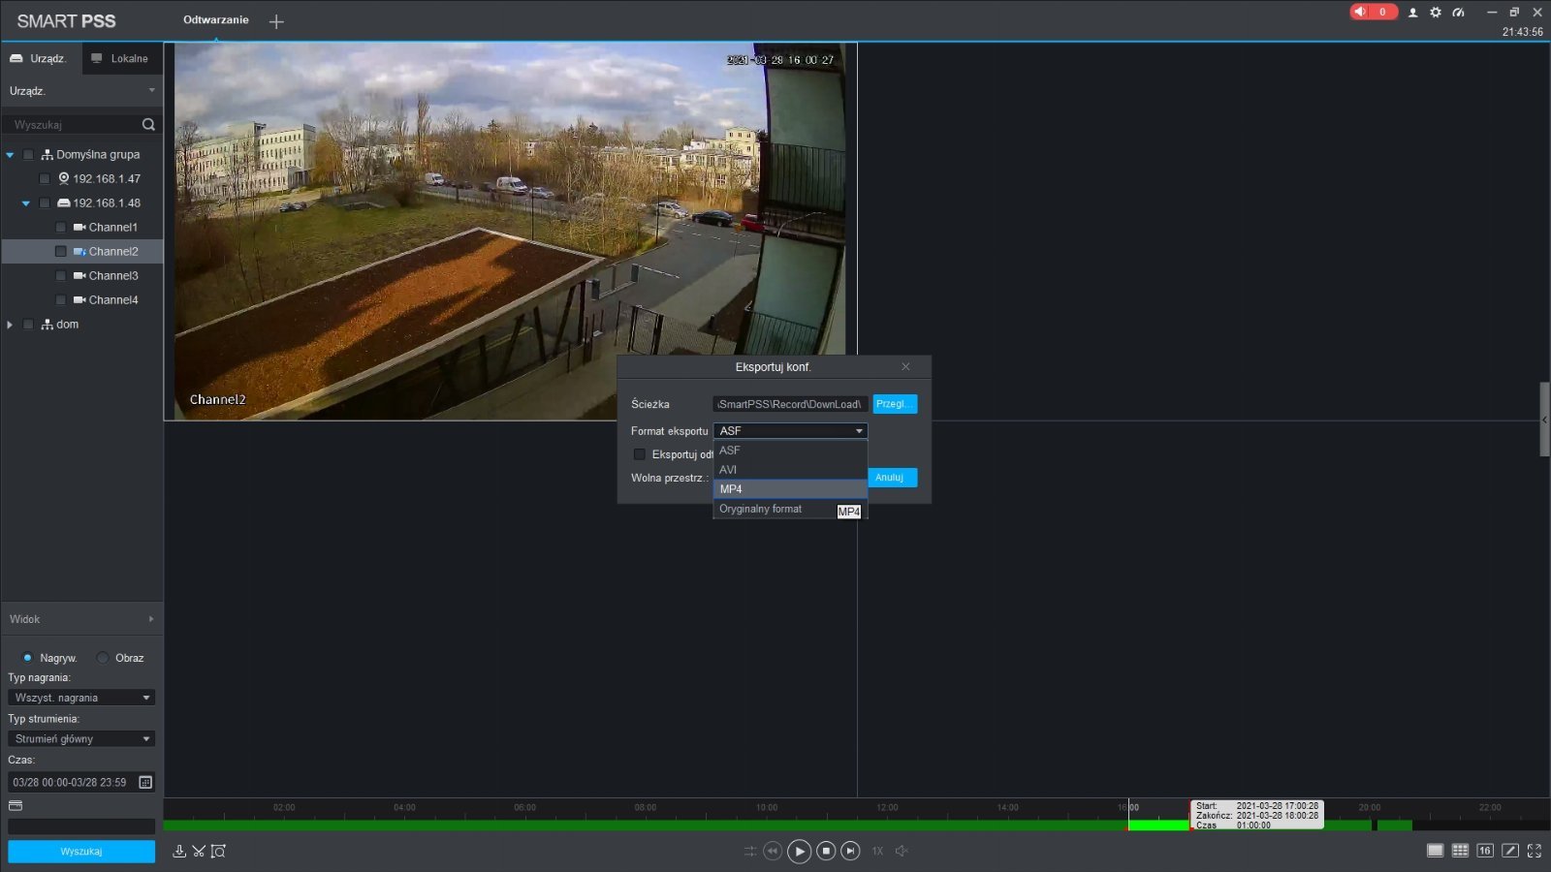Check the dom group checkbox
Screen dimensions: 1551x872
point(29,324)
